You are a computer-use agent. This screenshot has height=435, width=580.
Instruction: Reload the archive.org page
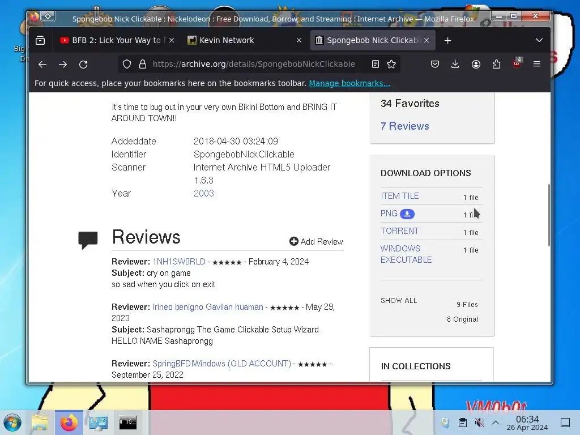pyautogui.click(x=83, y=65)
